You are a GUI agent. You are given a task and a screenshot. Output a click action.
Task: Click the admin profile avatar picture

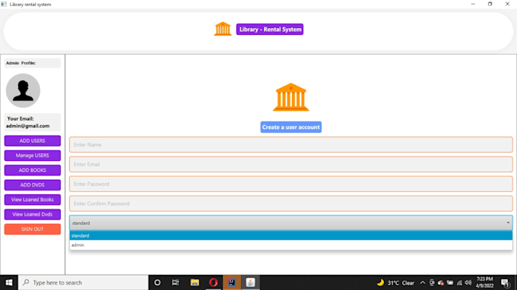coord(23,90)
